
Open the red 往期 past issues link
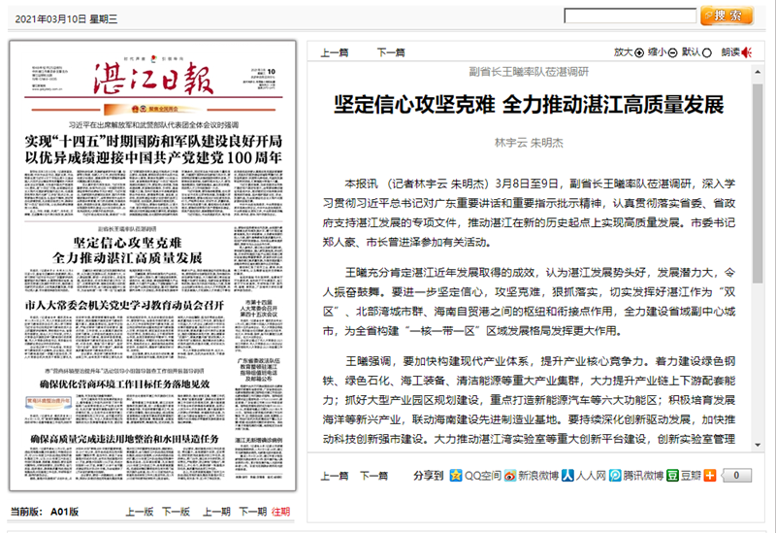coord(280,512)
